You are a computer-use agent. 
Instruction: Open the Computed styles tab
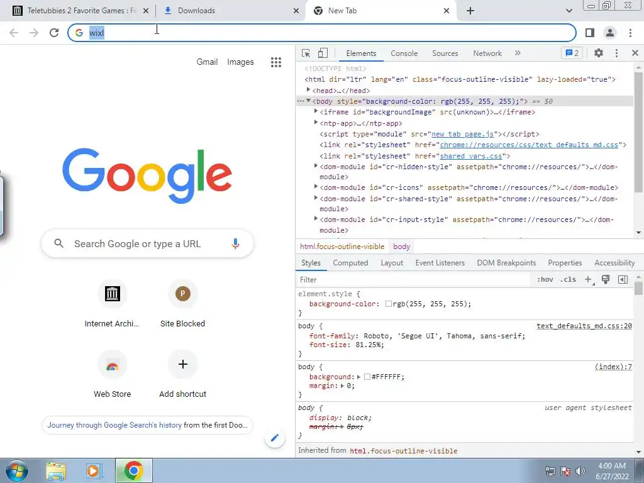[350, 263]
